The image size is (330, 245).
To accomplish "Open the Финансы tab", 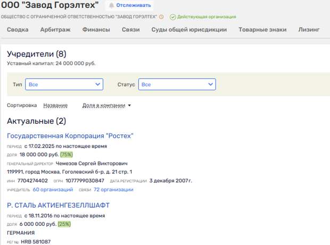I will 96,30.
